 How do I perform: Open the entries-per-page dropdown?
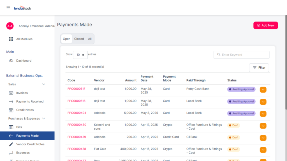coord(80,55)
